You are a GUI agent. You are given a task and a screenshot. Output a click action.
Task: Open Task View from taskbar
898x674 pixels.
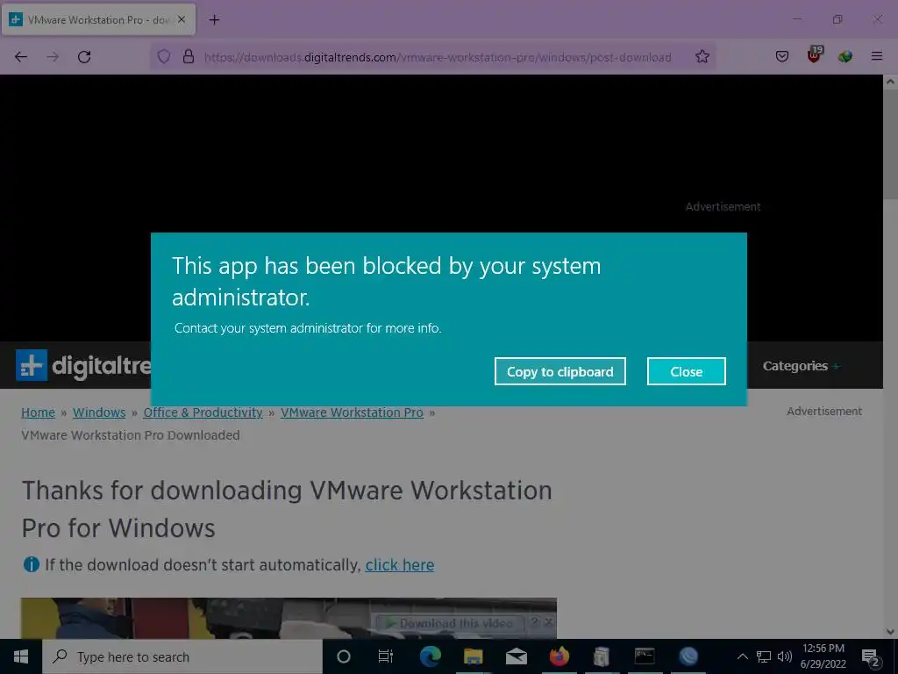coord(386,656)
